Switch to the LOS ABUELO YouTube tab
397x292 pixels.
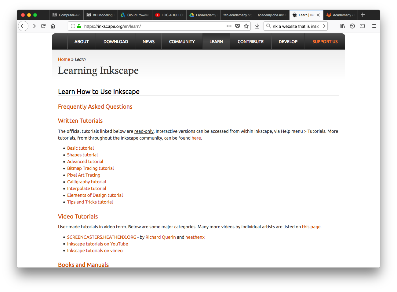tap(169, 15)
